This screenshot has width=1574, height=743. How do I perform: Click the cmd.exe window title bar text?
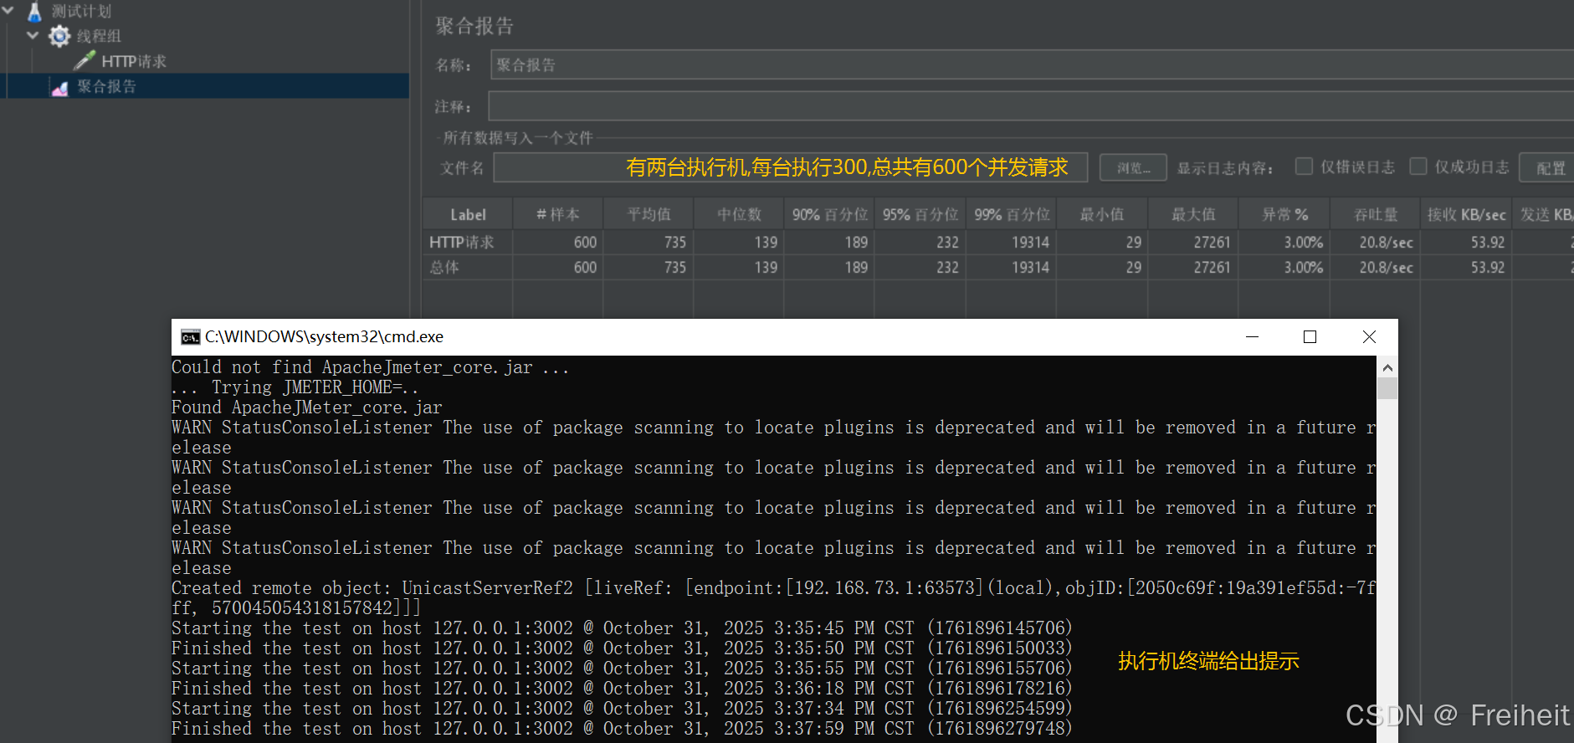click(x=324, y=337)
